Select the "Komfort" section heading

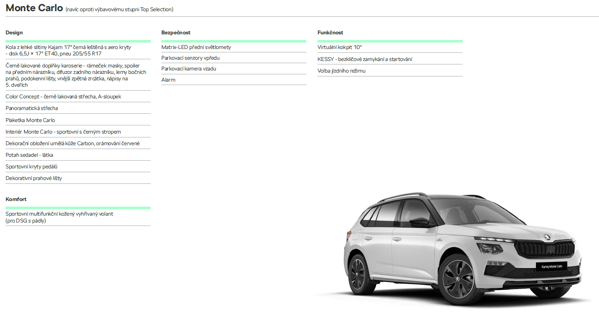[x=16, y=199]
